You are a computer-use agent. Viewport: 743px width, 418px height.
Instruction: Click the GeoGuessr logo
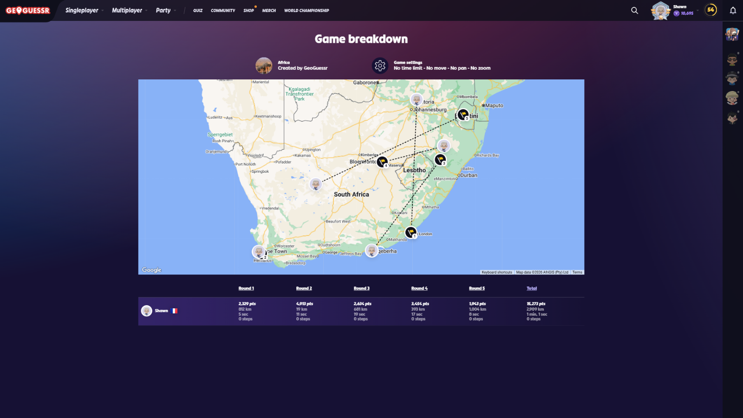[28, 10]
